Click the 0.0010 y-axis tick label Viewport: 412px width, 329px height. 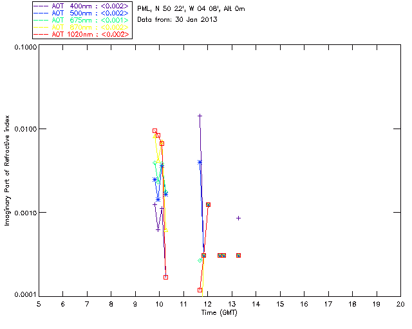tap(25, 213)
